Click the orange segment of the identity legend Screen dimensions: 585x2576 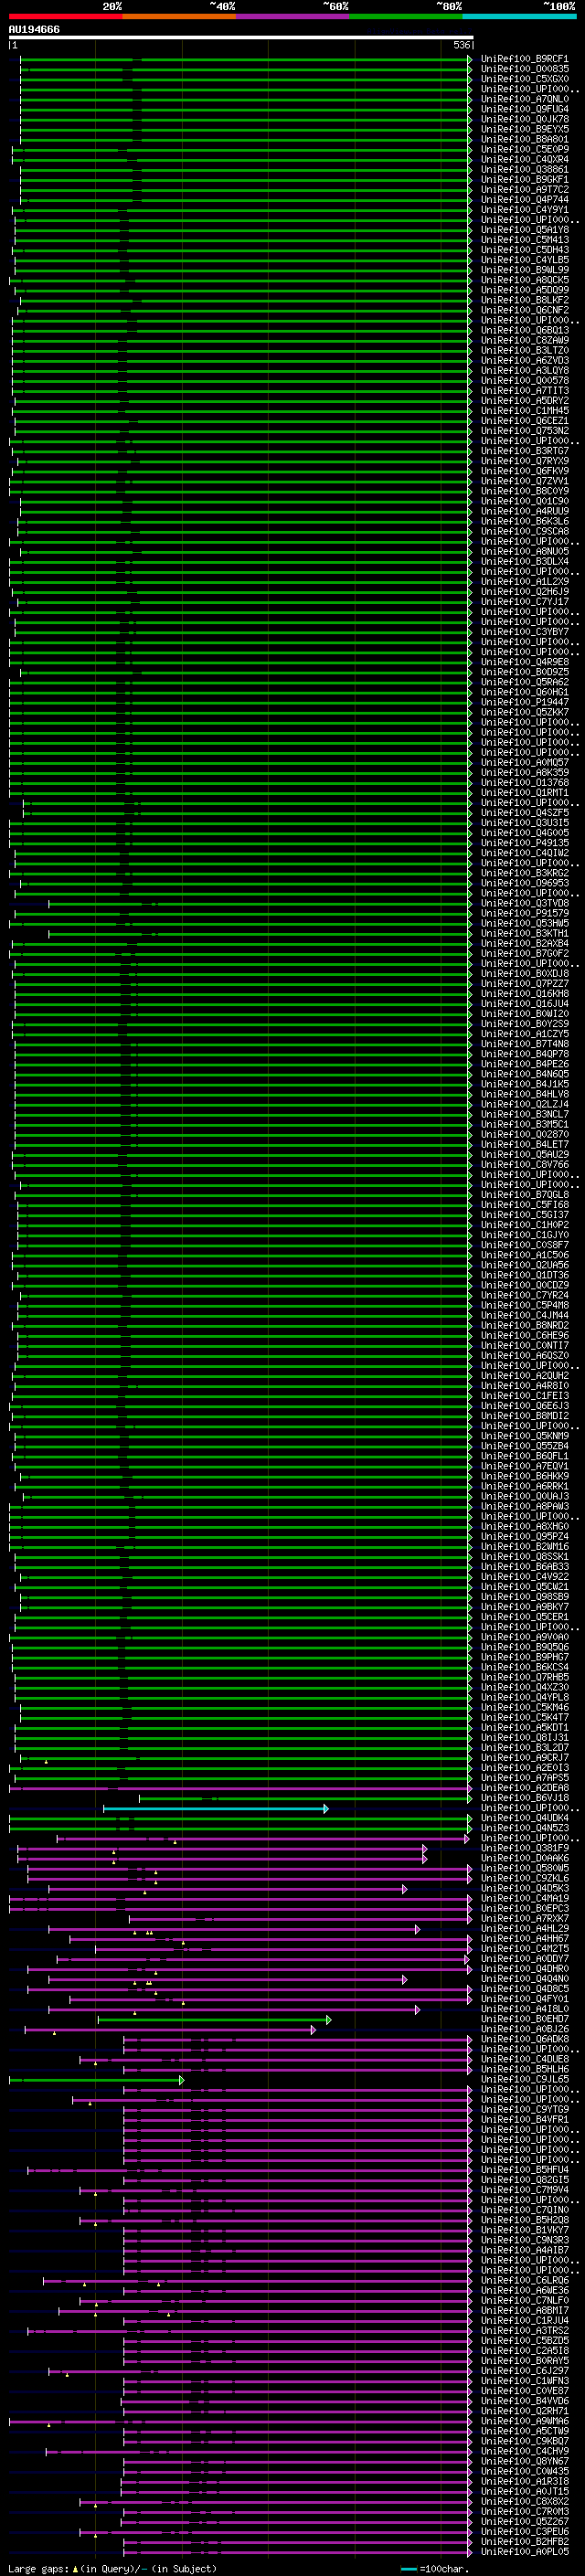tap(179, 16)
